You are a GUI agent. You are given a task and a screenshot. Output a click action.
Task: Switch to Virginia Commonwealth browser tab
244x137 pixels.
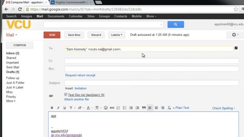point(72,2)
